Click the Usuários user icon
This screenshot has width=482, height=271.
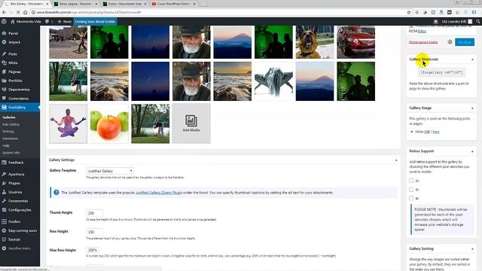[x=4, y=192]
